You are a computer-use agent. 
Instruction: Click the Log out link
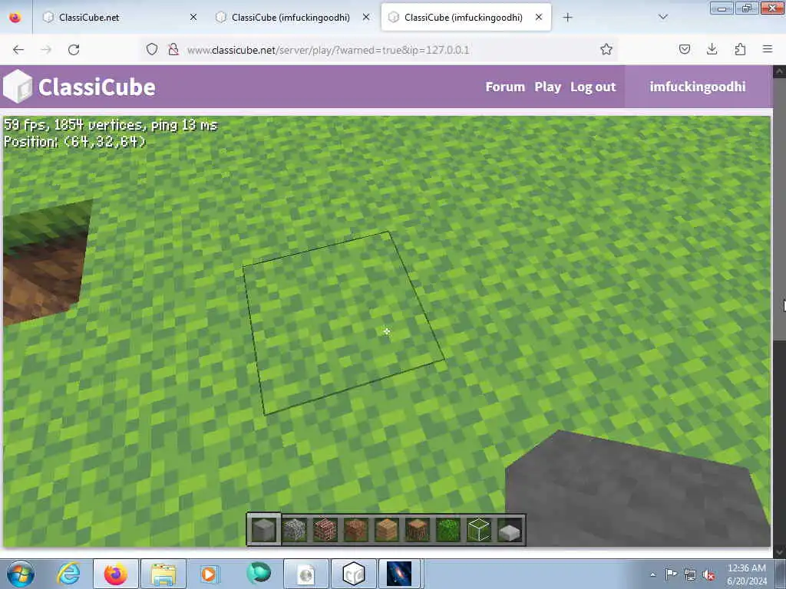(593, 87)
